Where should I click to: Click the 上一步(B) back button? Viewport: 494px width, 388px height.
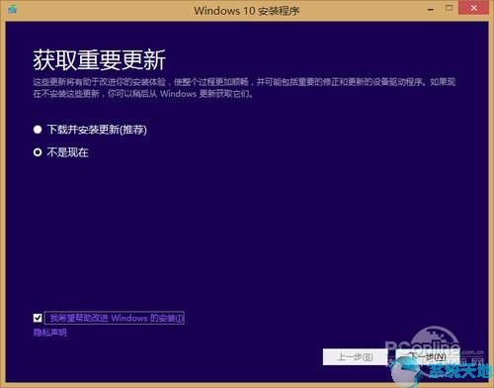point(355,357)
